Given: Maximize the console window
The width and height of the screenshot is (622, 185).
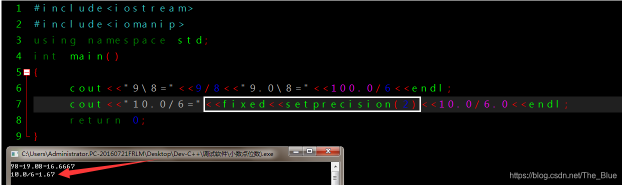Looking at the screenshot, I should pyautogui.click(x=310, y=151).
